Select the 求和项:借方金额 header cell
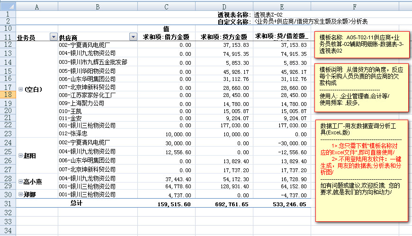Screen dimensions: 412x236 tap(167, 37)
